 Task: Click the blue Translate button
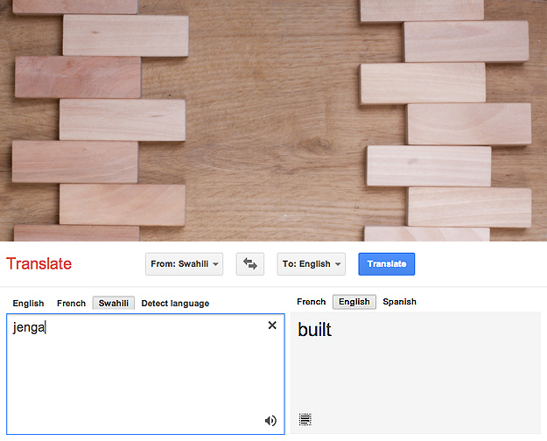click(x=387, y=264)
